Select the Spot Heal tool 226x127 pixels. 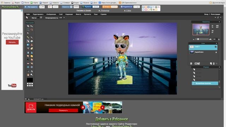click(32, 64)
